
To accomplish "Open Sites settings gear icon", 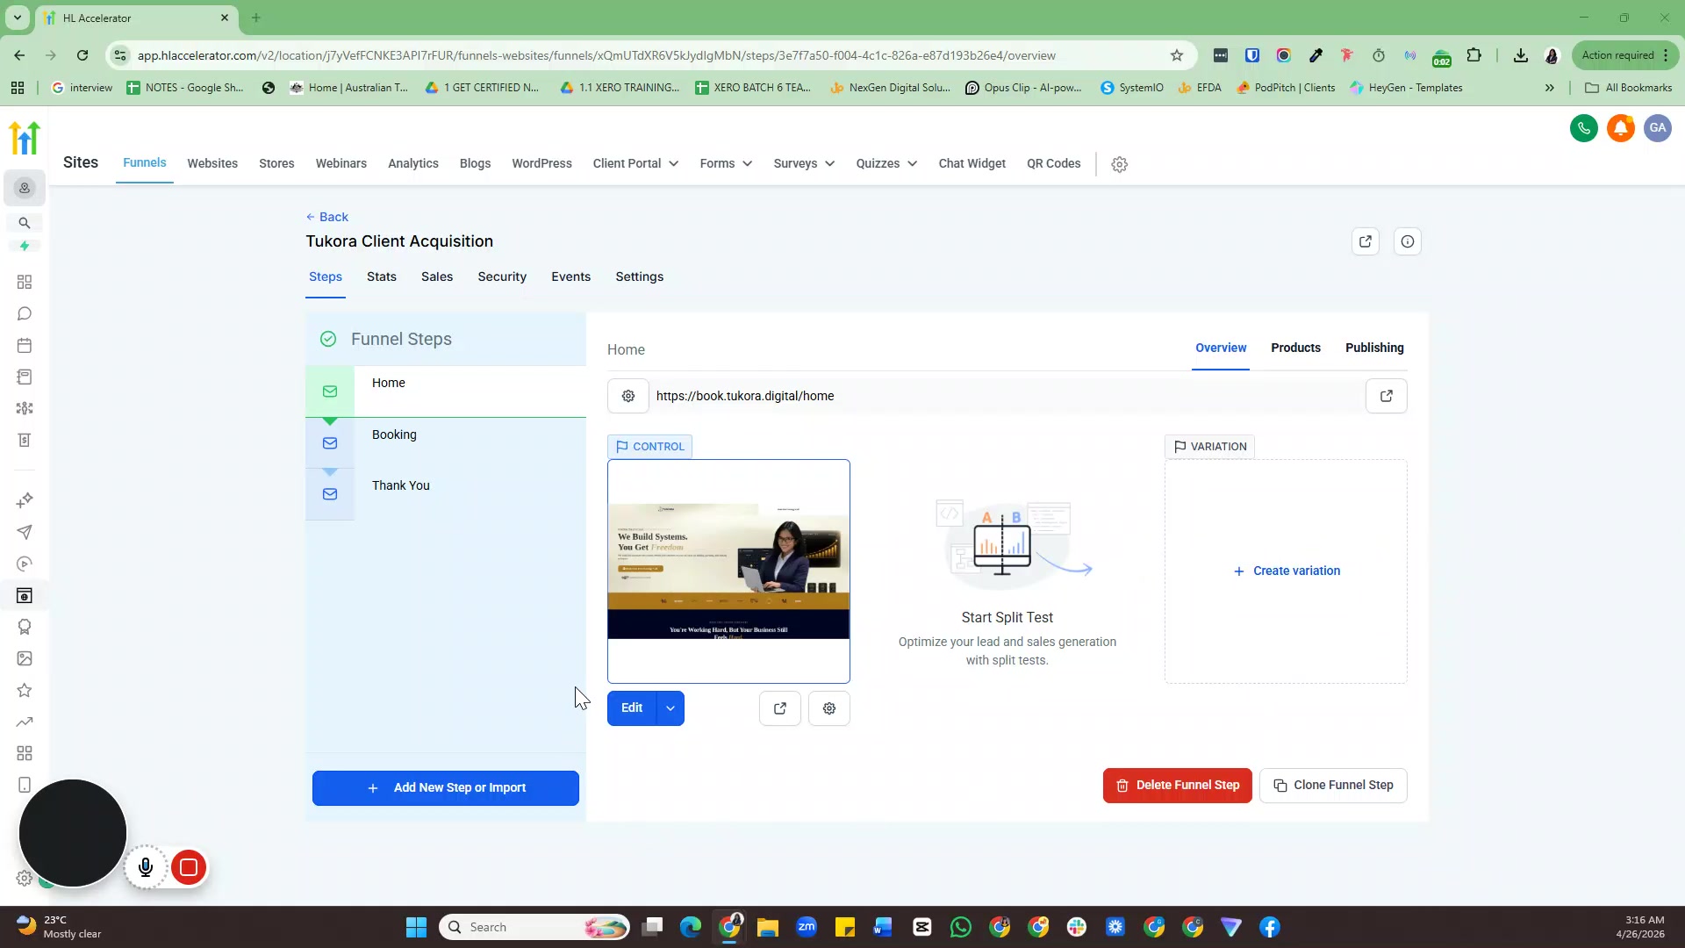I will point(1119,164).
